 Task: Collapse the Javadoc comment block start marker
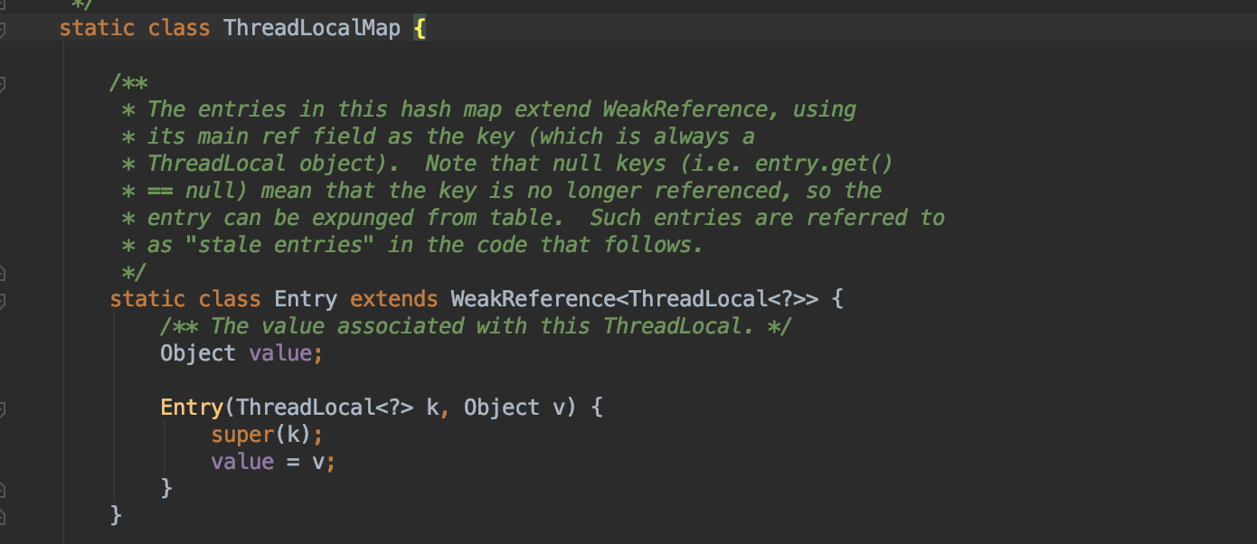click(x=3, y=84)
